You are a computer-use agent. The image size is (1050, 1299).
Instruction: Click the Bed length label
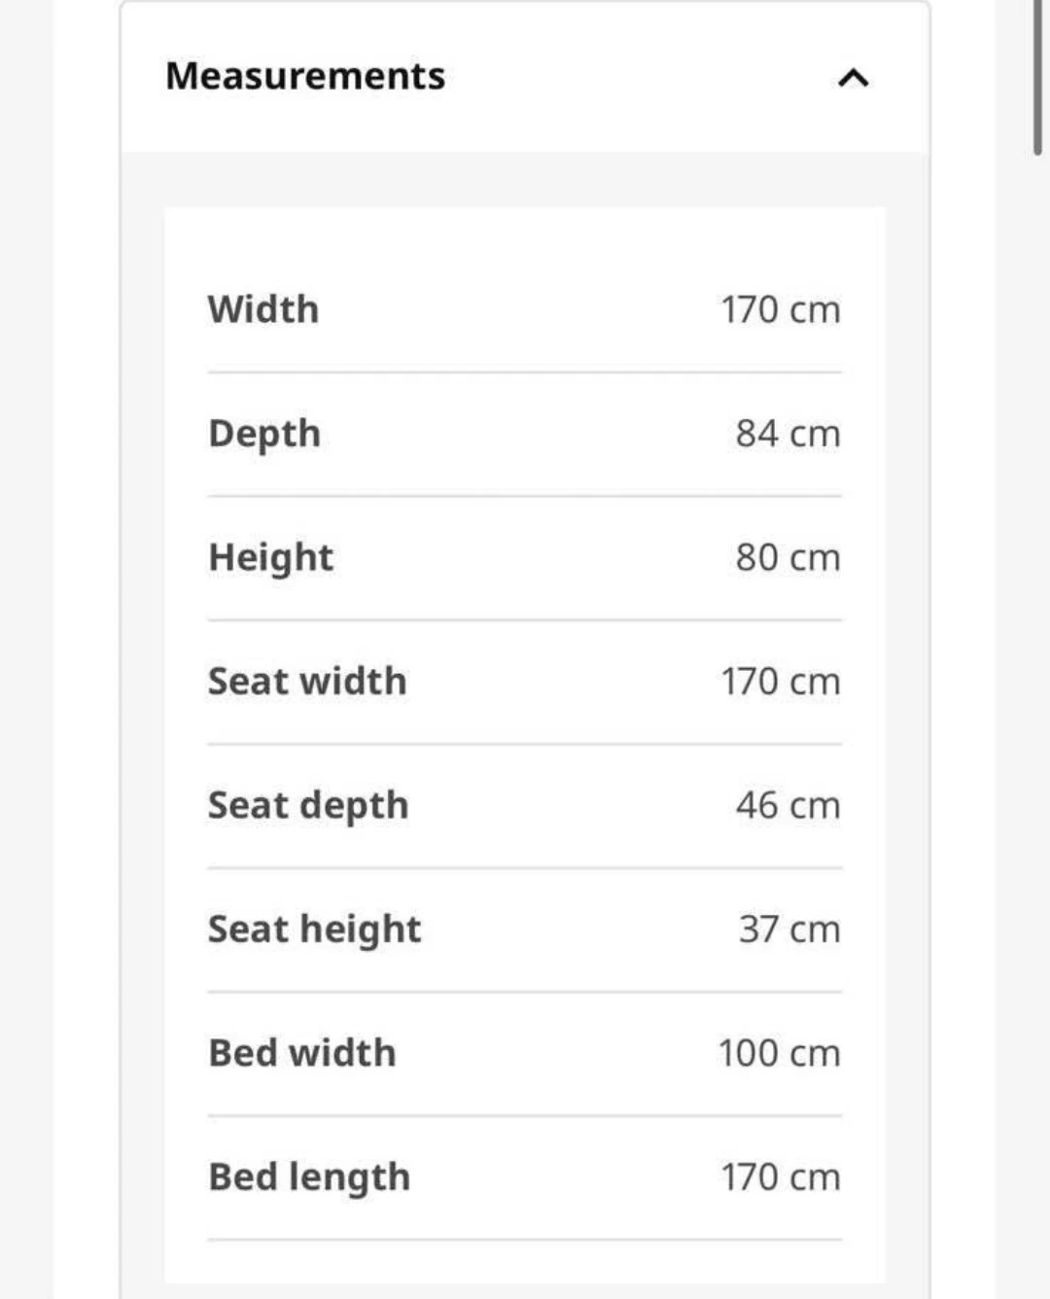(309, 1177)
